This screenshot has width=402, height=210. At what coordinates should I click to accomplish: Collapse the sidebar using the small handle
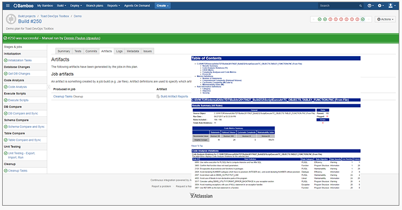click(x=48, y=87)
